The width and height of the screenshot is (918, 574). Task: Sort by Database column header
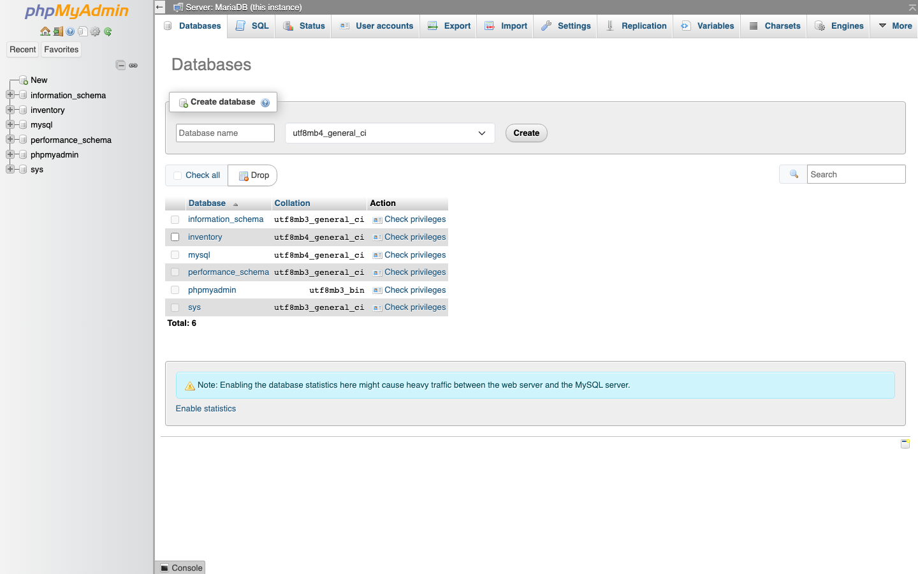[207, 203]
